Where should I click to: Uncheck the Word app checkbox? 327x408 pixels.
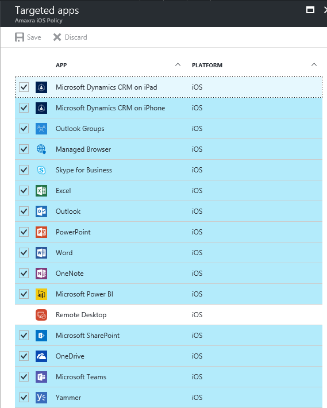click(x=24, y=253)
